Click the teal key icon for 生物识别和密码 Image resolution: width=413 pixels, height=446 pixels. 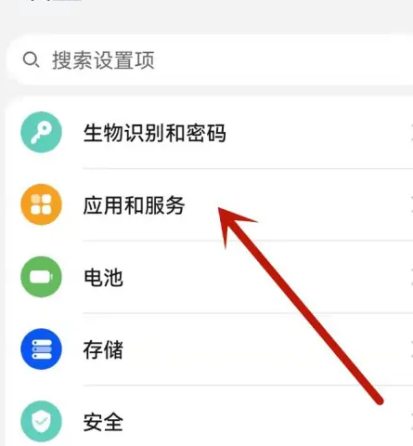[x=41, y=132]
